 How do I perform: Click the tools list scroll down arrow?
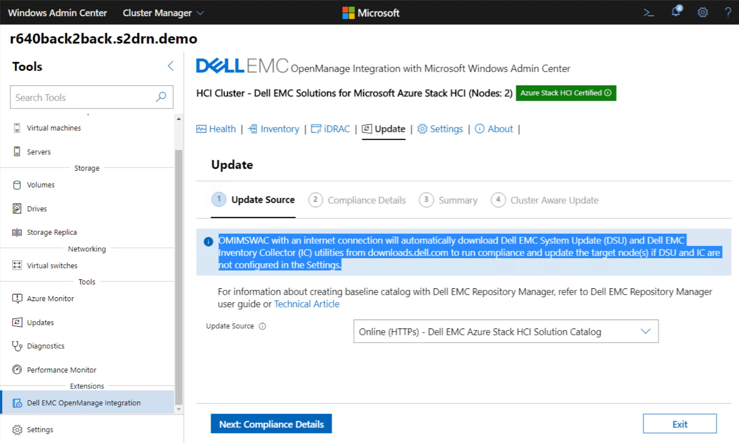(179, 409)
